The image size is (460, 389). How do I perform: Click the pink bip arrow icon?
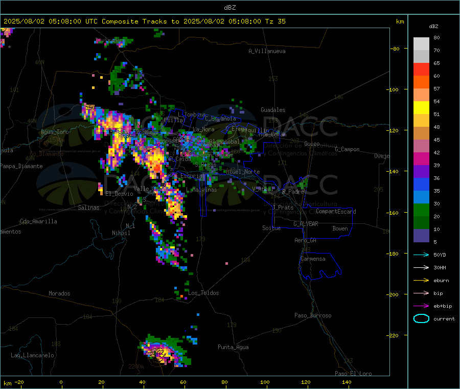(x=421, y=293)
